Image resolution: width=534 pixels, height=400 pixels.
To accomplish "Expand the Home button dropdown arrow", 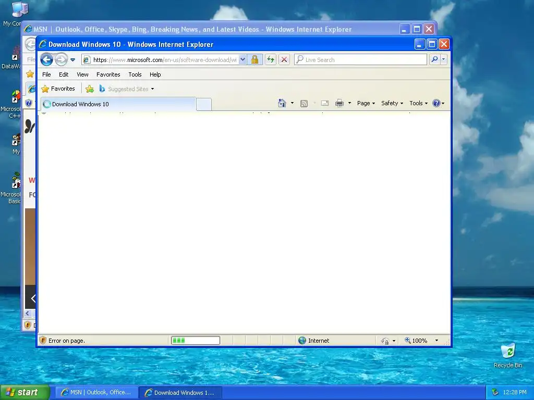I will click(292, 103).
